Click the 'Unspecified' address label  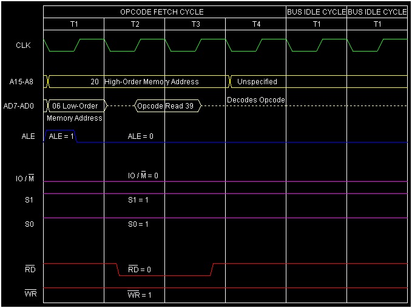pos(257,82)
